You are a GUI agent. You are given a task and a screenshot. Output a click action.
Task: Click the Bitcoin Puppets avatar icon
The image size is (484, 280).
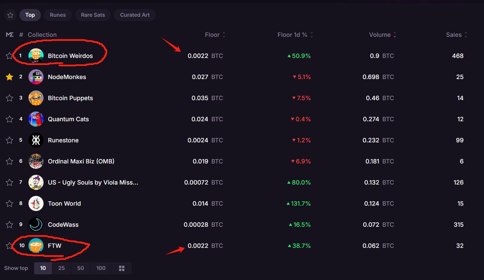tap(36, 98)
